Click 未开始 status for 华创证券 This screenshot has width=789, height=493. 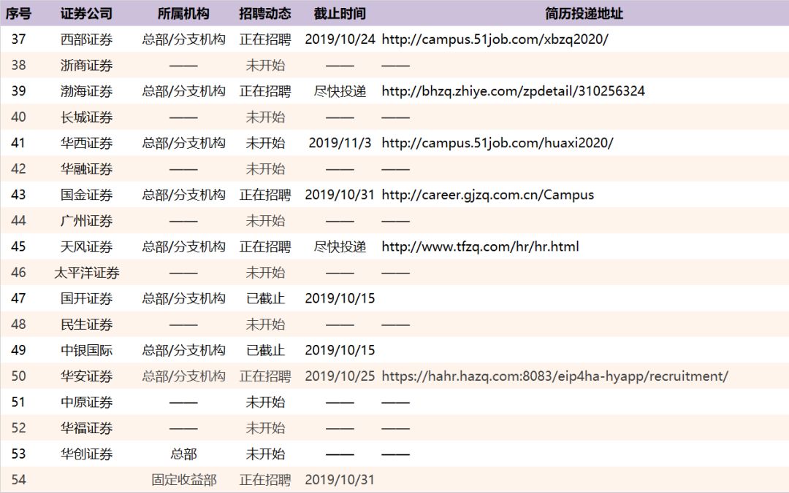265,454
